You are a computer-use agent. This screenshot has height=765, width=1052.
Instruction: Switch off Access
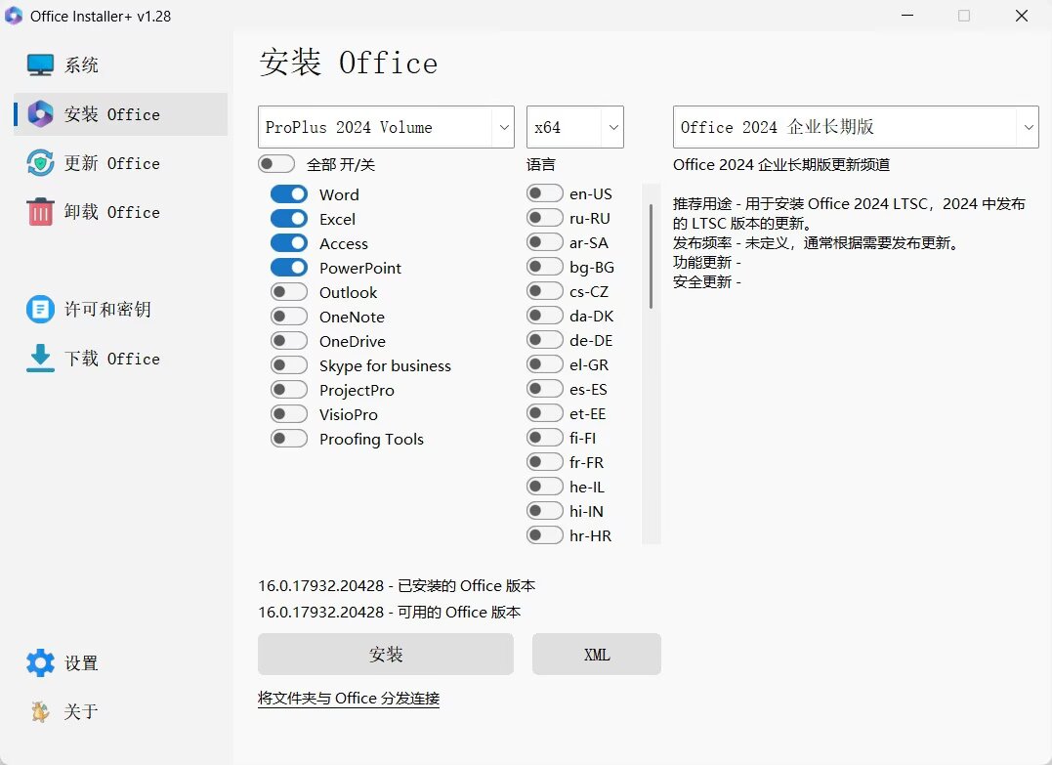(289, 243)
